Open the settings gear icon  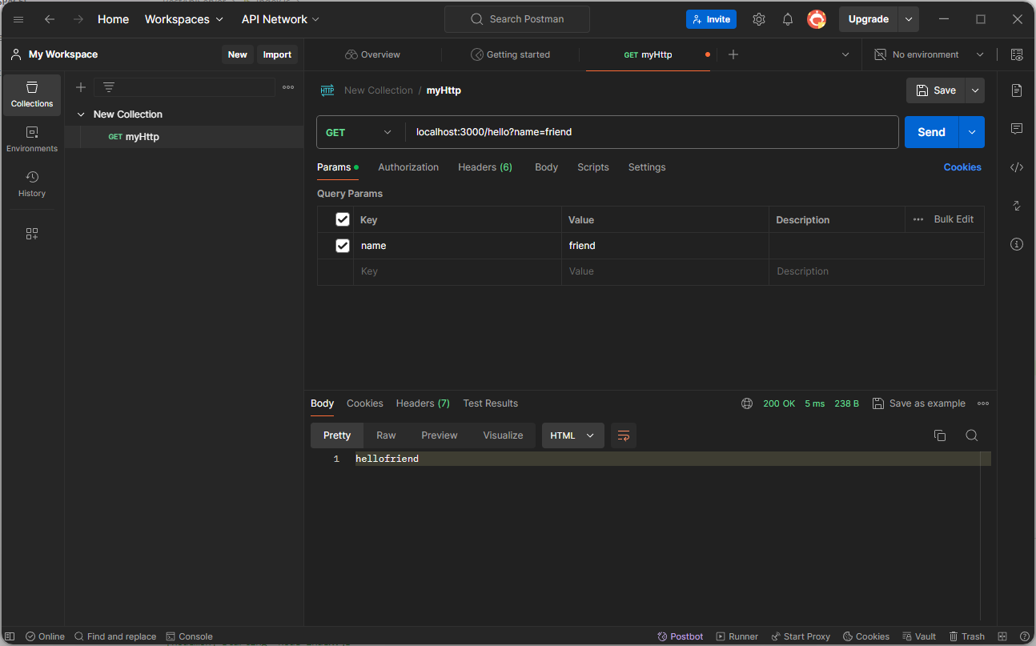(x=759, y=19)
